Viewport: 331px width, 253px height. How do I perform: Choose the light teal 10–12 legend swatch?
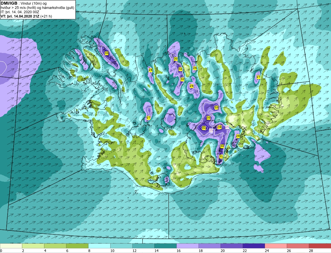pyautogui.click(x=121, y=246)
